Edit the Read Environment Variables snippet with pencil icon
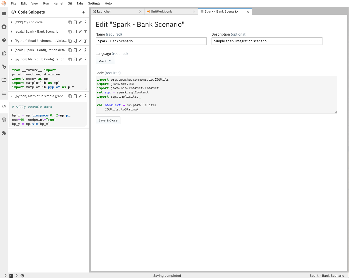The width and height of the screenshot is (349, 278). click(x=80, y=41)
